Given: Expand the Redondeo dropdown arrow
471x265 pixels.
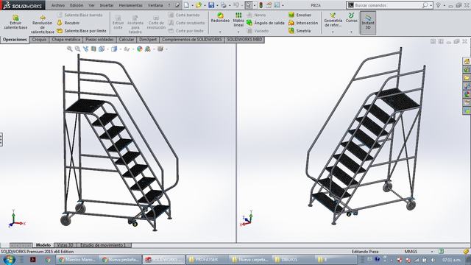Looking at the screenshot, I should click(x=220, y=32).
